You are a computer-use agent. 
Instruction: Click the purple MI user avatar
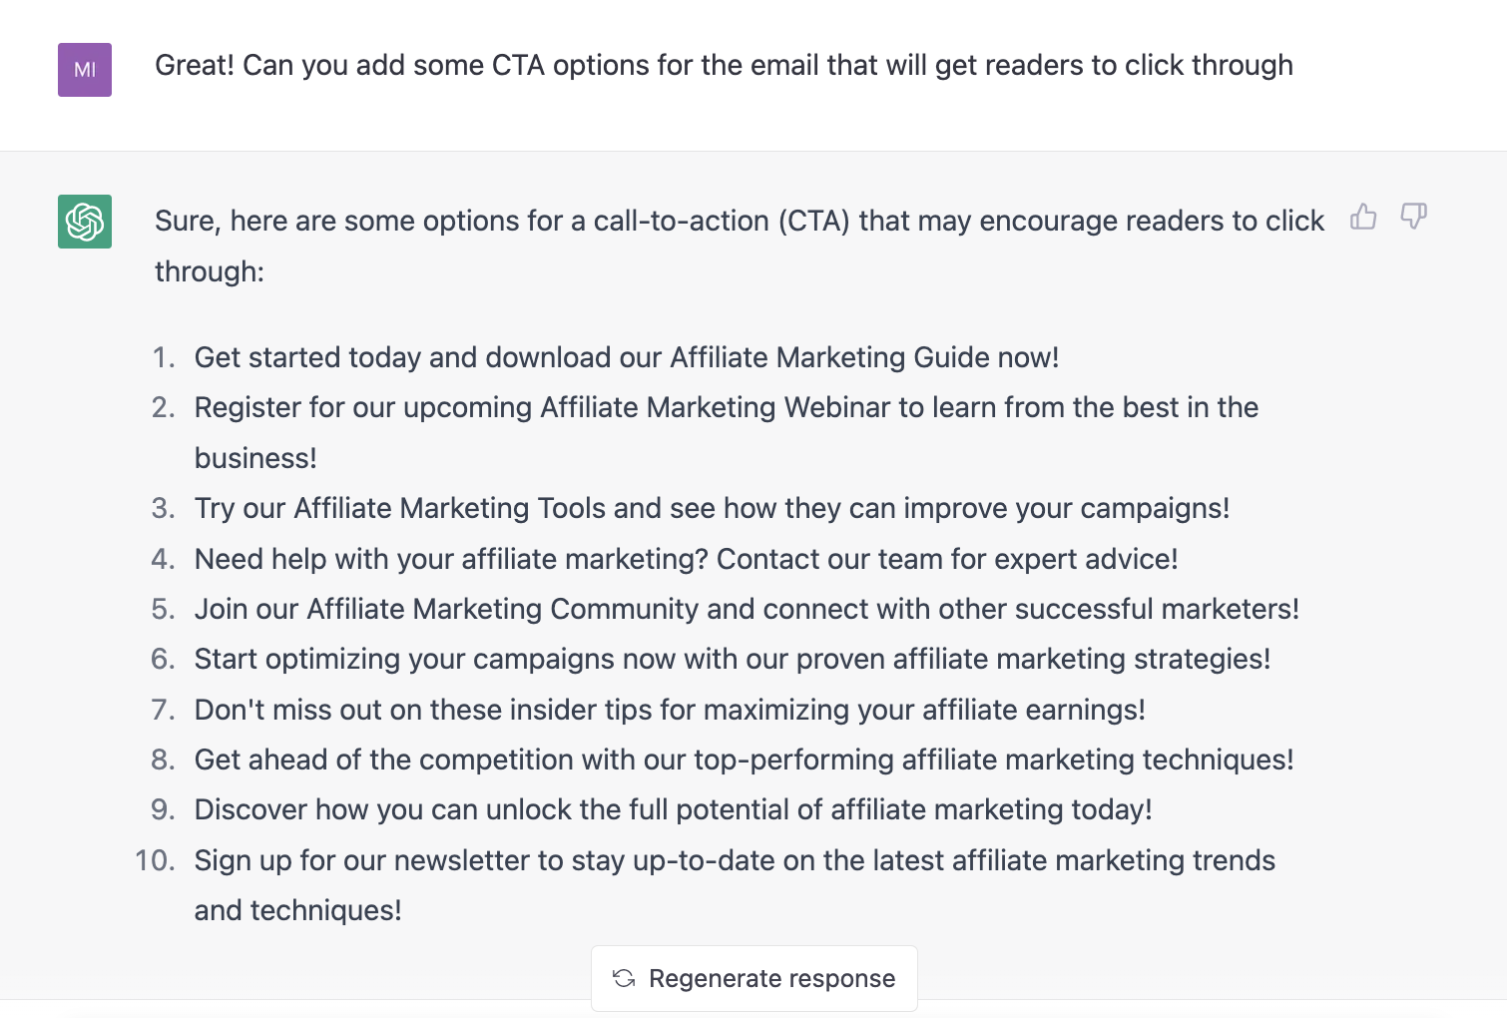[x=85, y=70]
